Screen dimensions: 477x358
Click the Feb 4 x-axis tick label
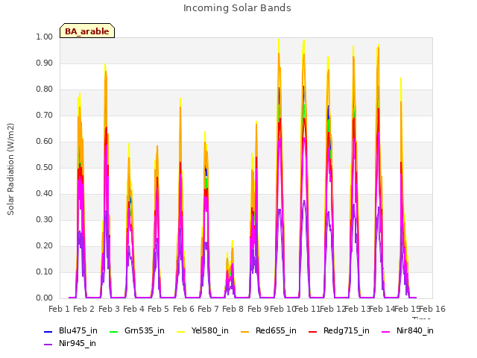click(x=133, y=310)
